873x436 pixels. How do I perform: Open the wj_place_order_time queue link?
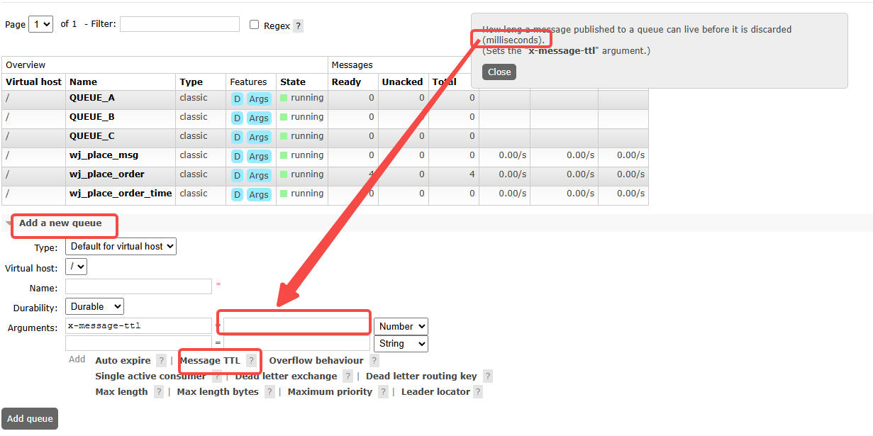121,194
